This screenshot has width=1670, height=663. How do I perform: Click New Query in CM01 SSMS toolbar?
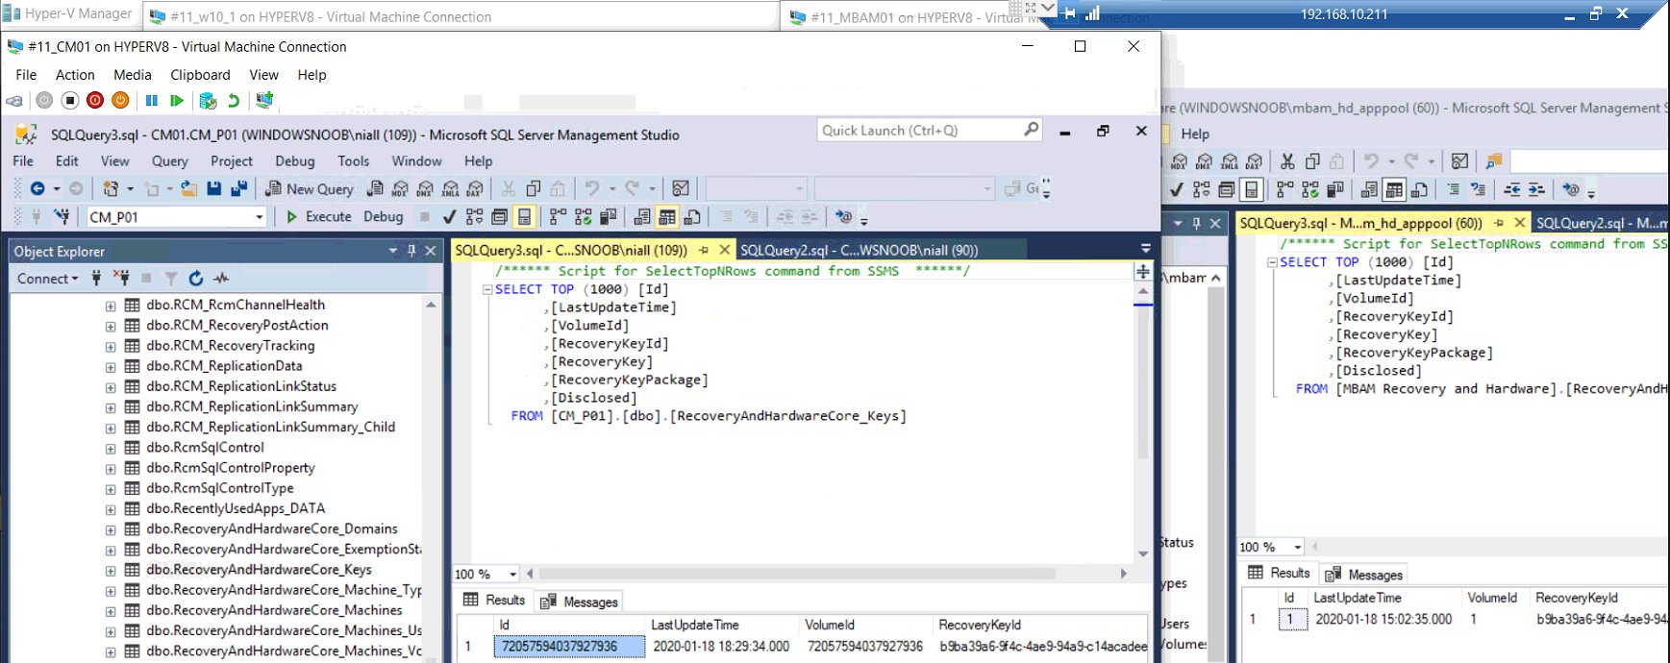click(310, 189)
